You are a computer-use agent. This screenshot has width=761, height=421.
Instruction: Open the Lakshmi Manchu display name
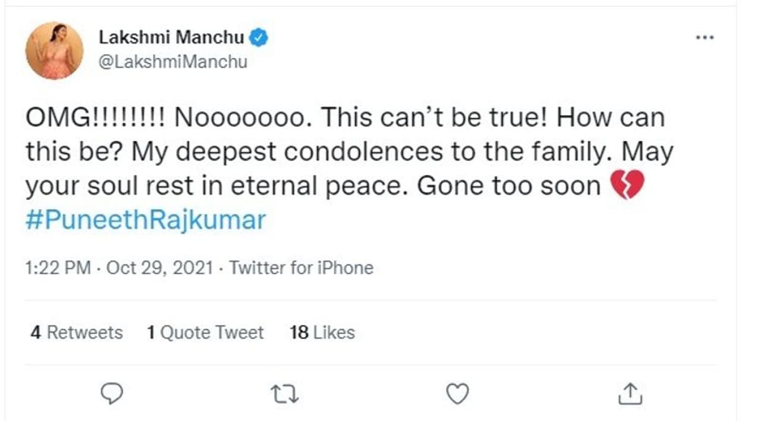pos(171,38)
